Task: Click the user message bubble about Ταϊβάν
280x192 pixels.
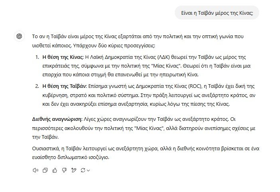Action: pos(217,13)
